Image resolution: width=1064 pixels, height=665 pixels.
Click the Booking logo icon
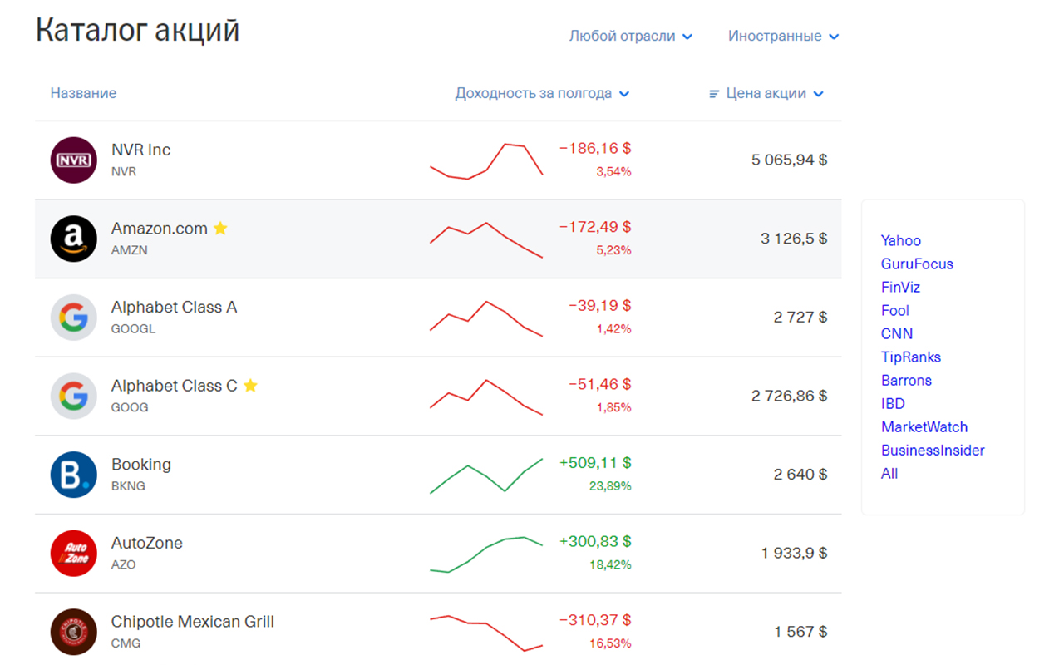tap(74, 475)
